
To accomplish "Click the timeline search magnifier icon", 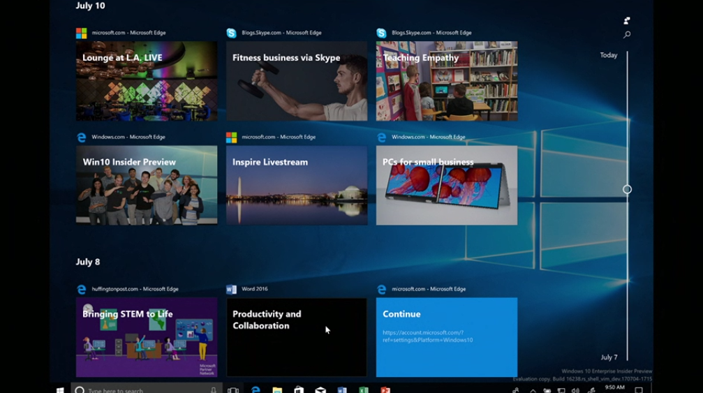I will point(627,35).
